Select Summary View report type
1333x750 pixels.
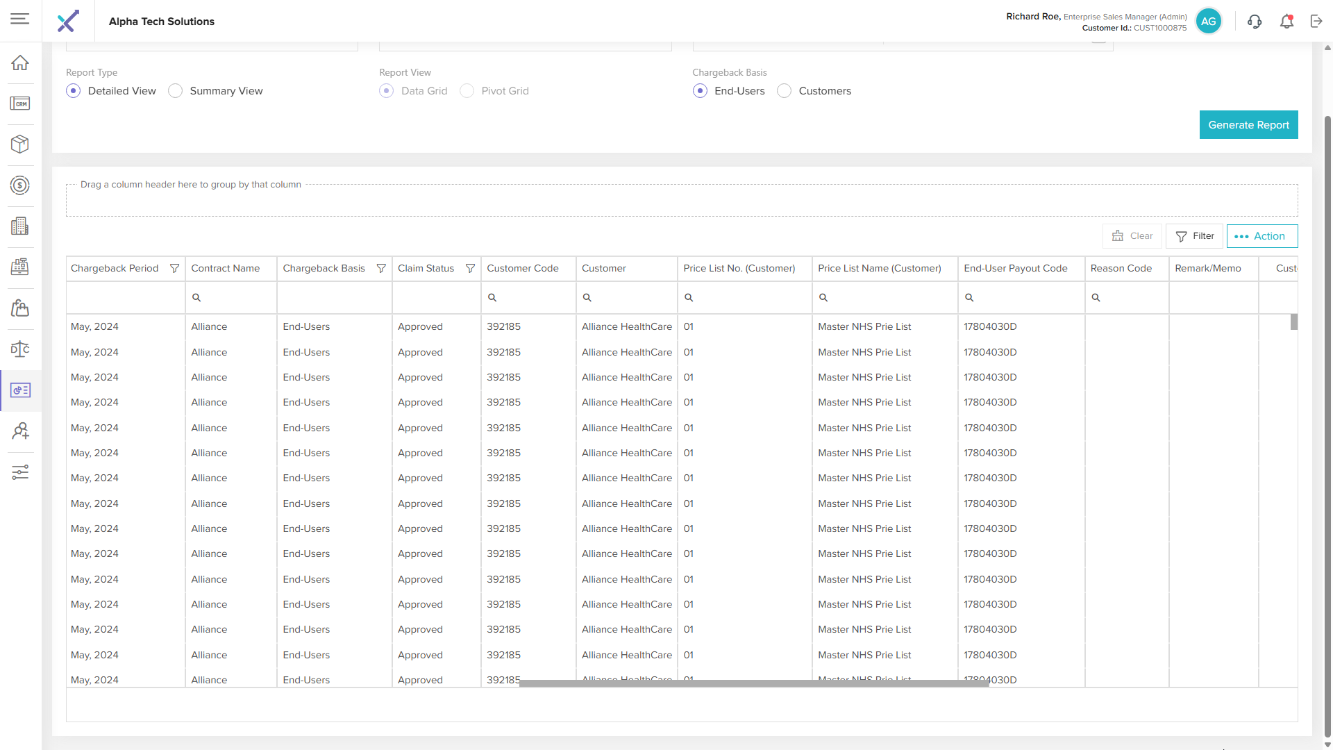point(176,91)
